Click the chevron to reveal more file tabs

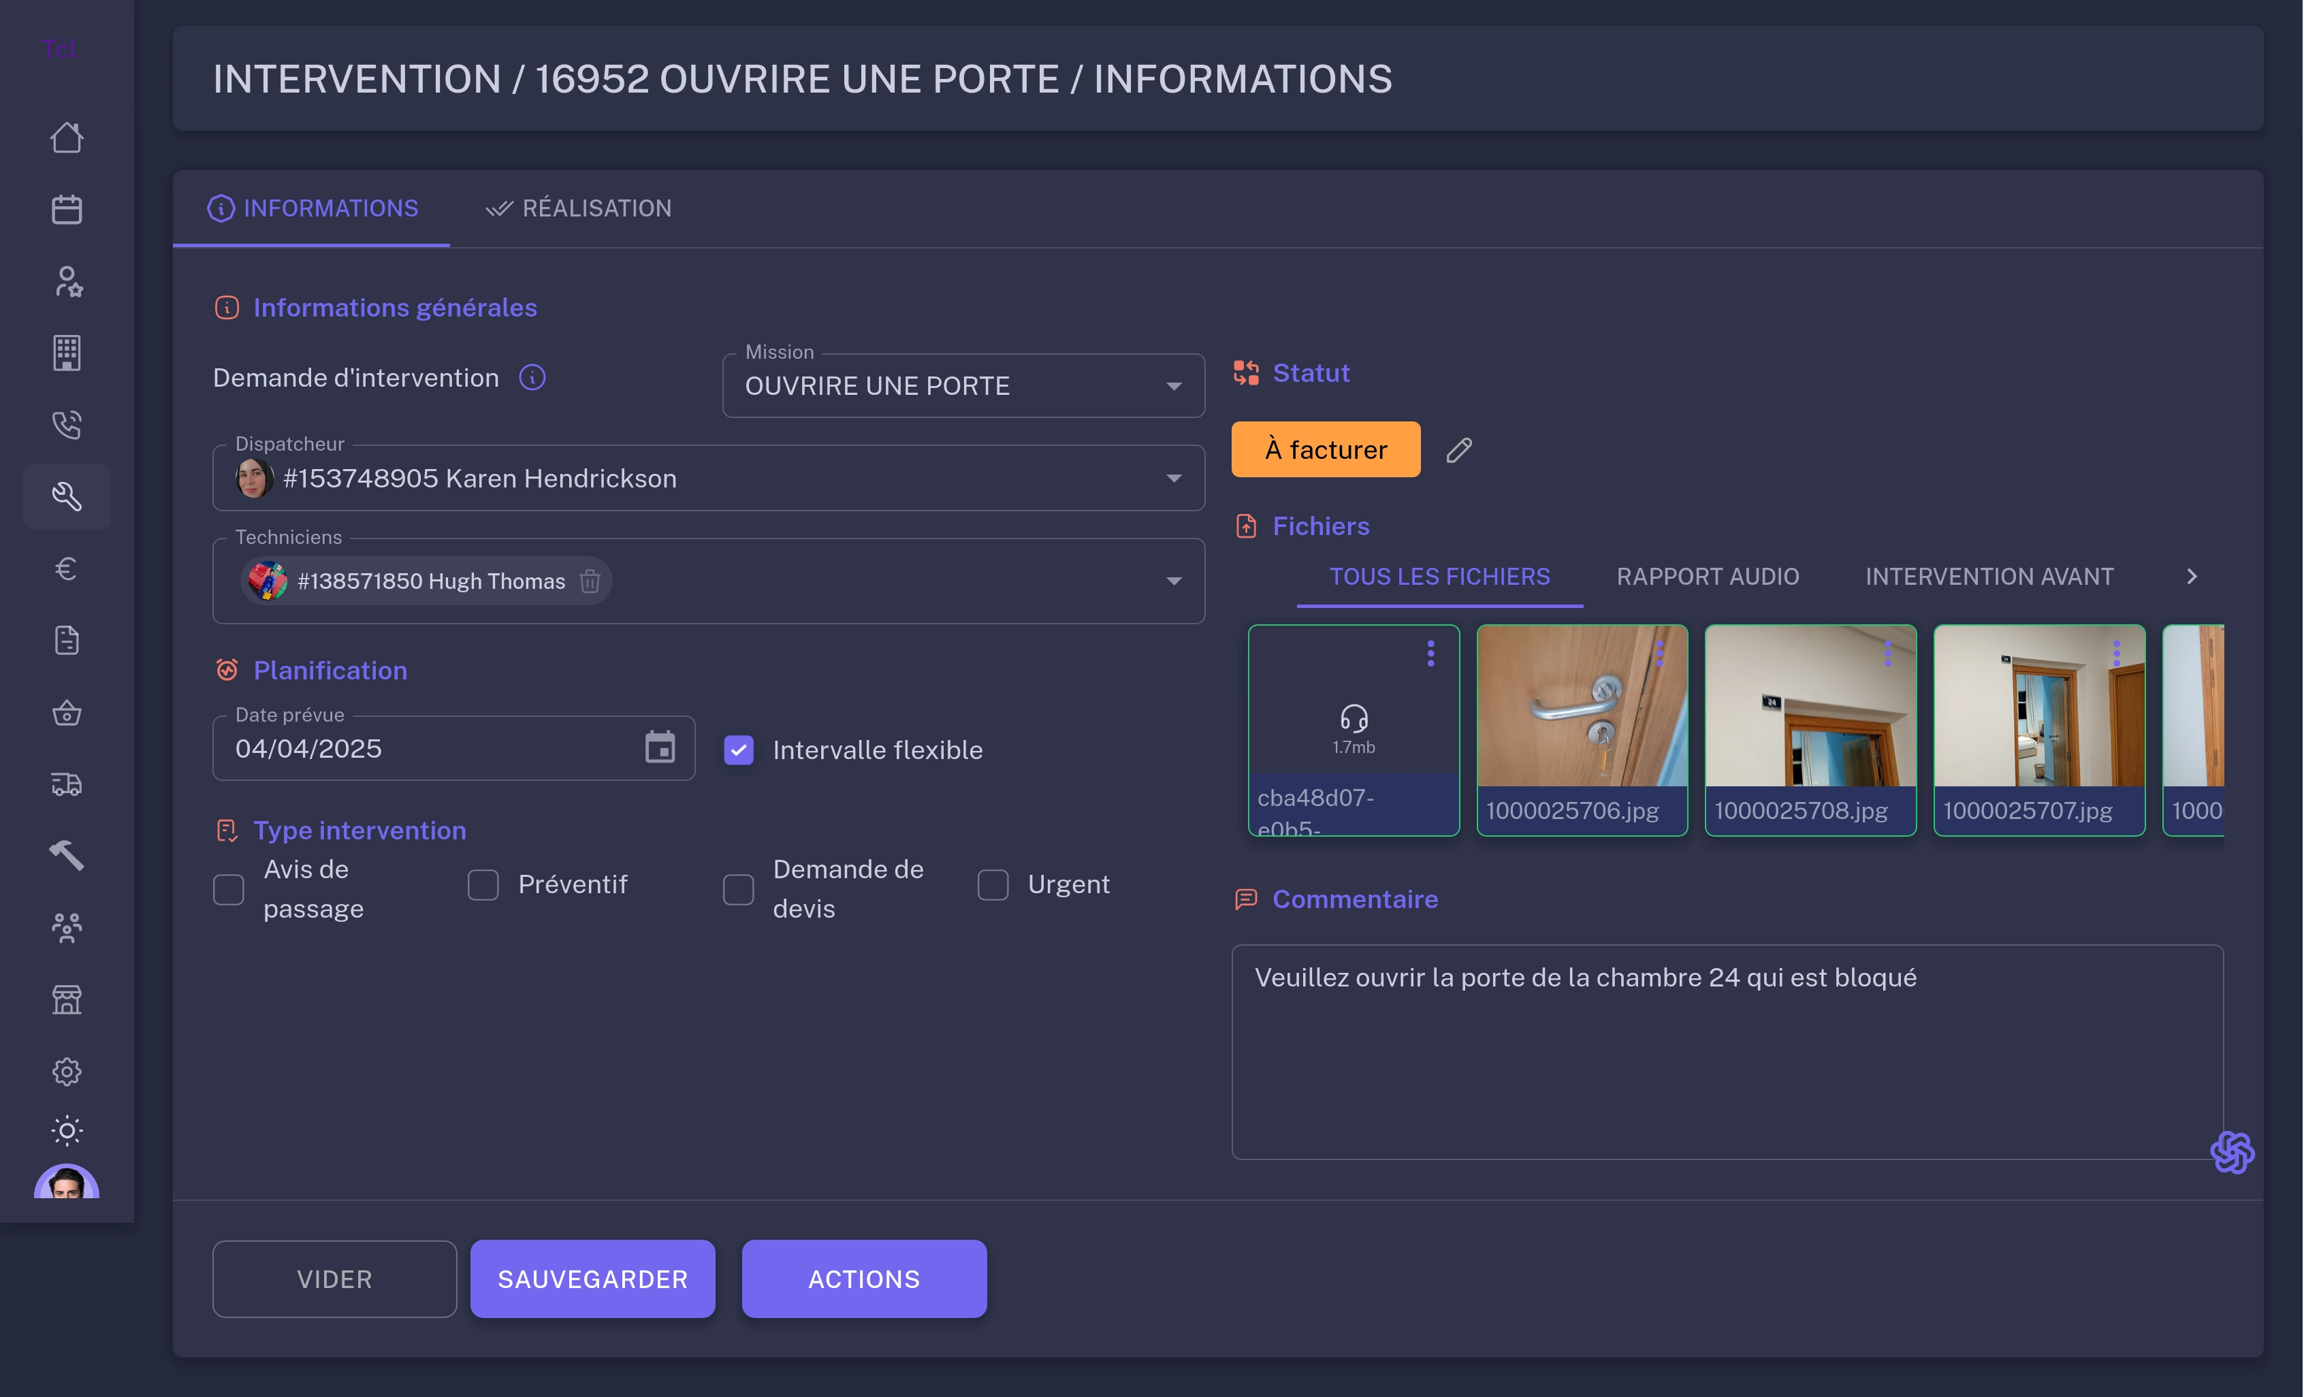[x=2191, y=577]
